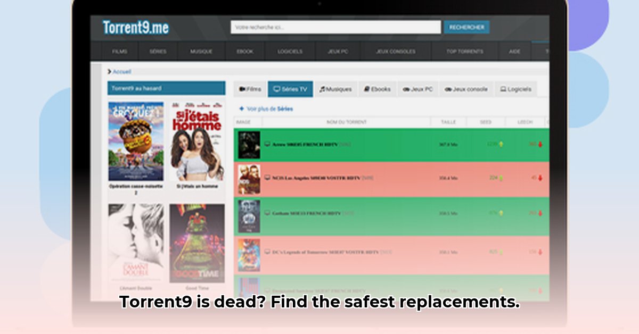Open the 'Si j'étais un homme' title link
The image size is (639, 334).
tap(198, 187)
